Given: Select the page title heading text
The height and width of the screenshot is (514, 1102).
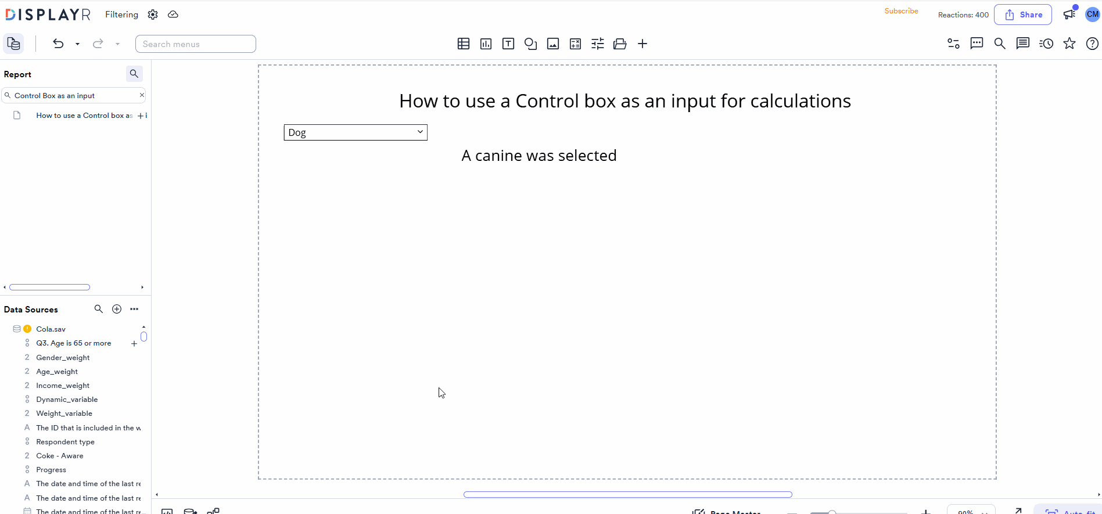Looking at the screenshot, I should pos(625,101).
